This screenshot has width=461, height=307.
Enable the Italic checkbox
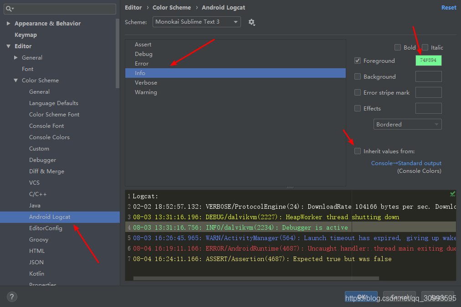[x=425, y=47]
